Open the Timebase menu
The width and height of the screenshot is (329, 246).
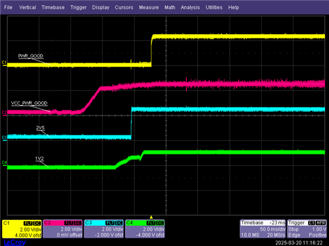pos(53,7)
